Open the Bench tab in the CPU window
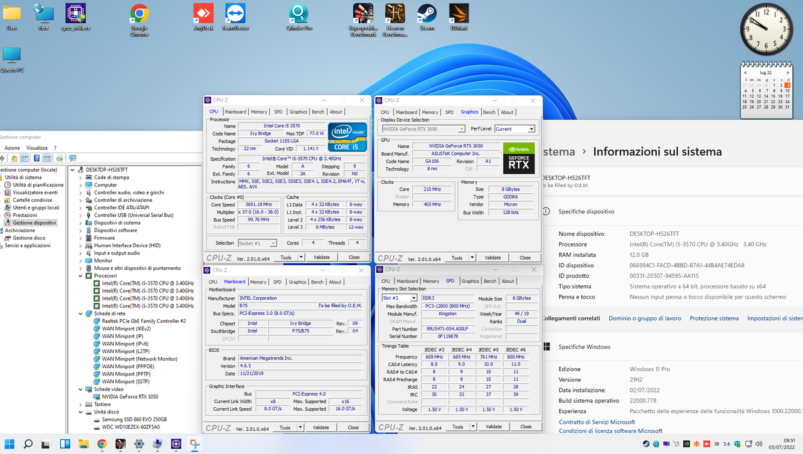803x454 pixels. (x=318, y=112)
